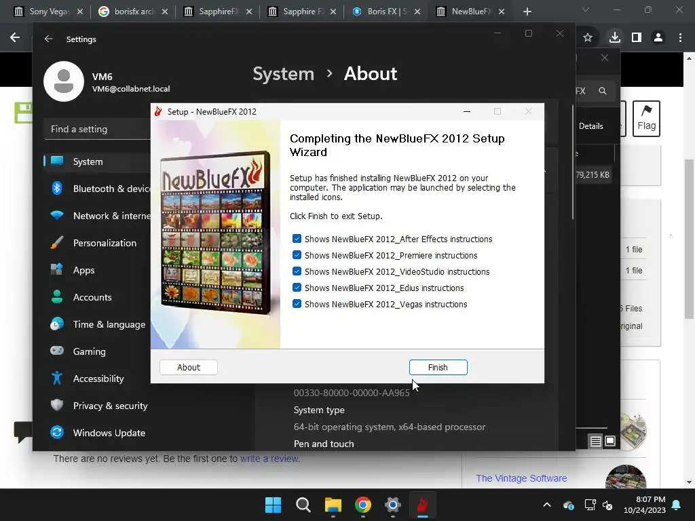
Task: Switch to Boris FX browser tab
Action: coord(386,12)
